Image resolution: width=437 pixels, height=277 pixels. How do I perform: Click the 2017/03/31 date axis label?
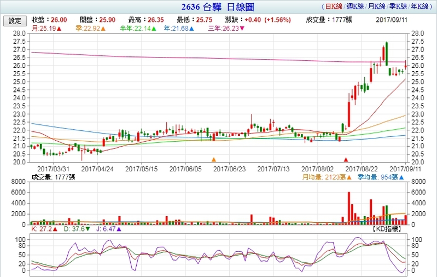pyautogui.click(x=53, y=169)
